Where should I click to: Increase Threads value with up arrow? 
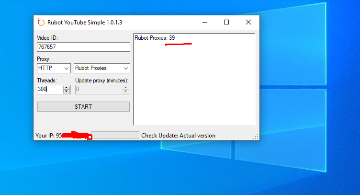pos(67,87)
